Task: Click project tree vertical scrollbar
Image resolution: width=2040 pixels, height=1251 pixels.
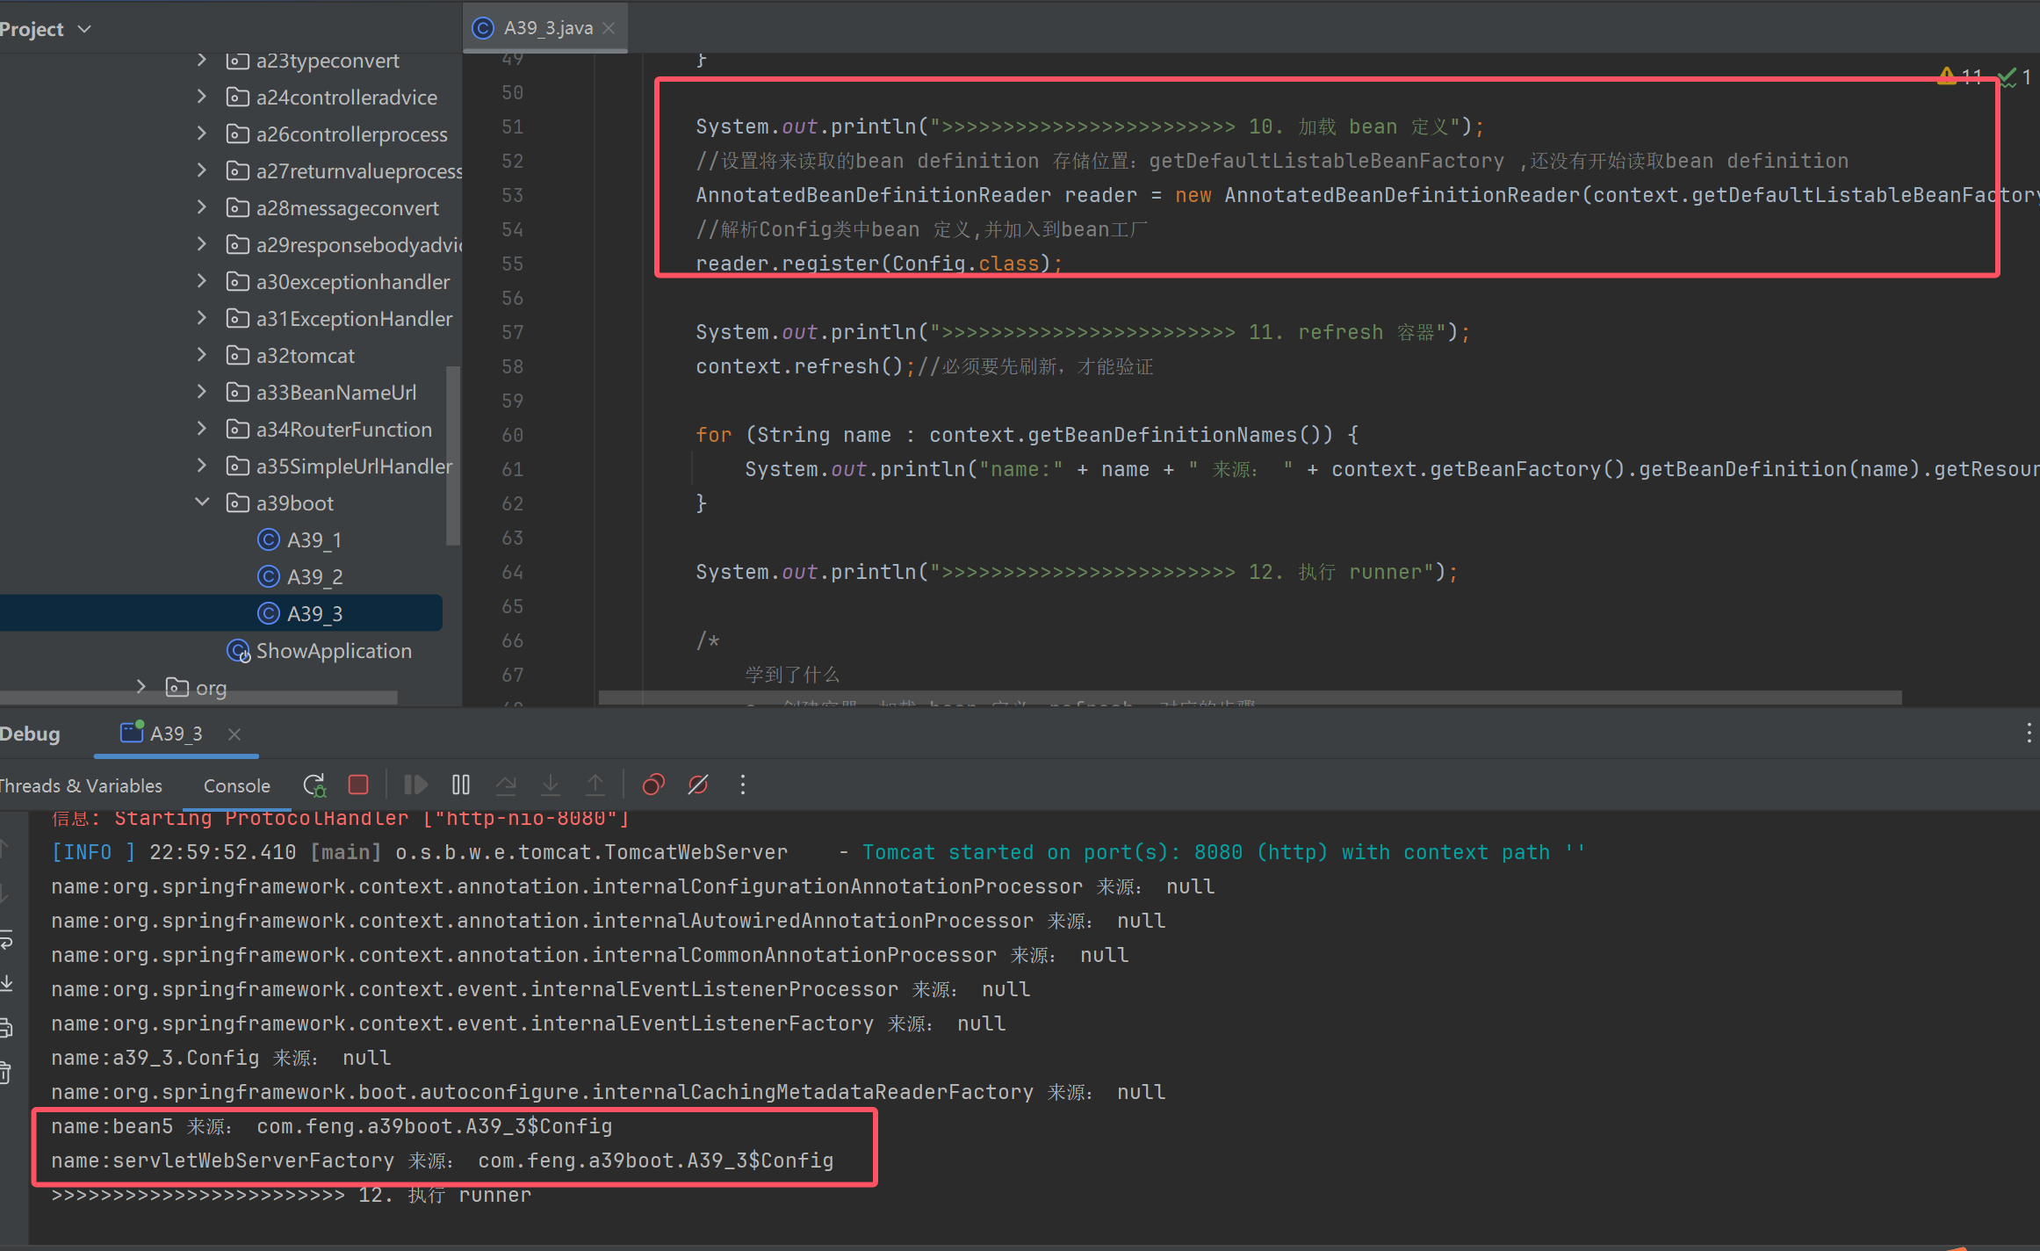Action: tap(453, 455)
